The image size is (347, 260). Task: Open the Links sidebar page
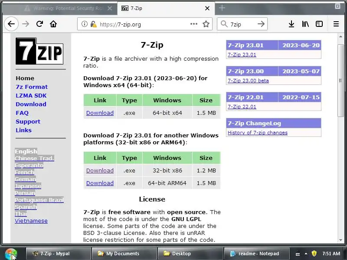24,130
